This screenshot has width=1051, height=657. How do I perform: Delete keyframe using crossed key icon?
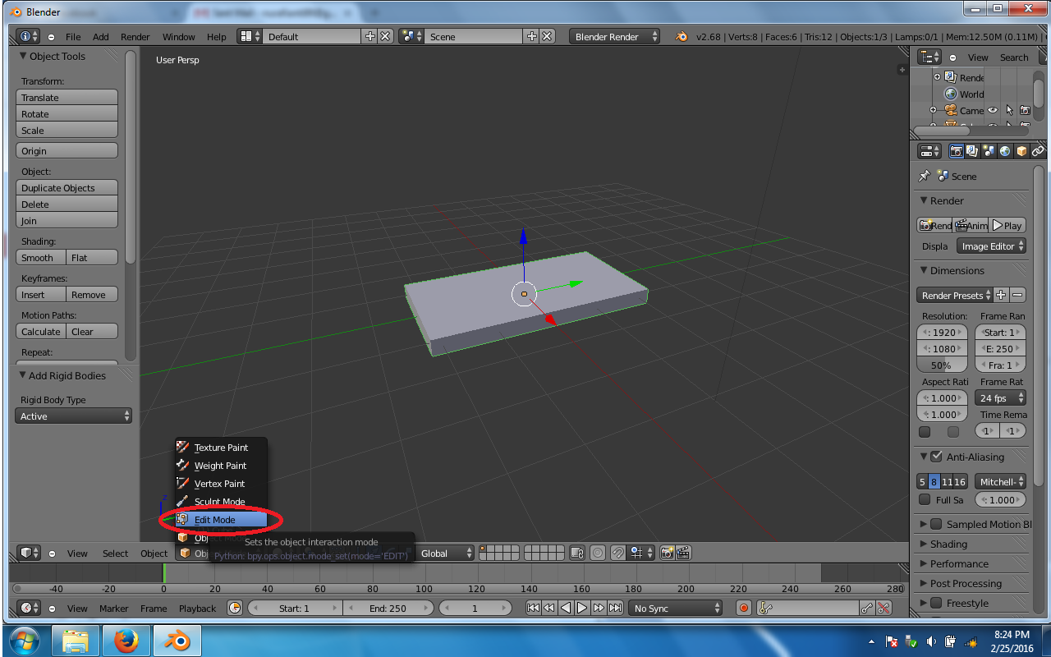click(883, 608)
